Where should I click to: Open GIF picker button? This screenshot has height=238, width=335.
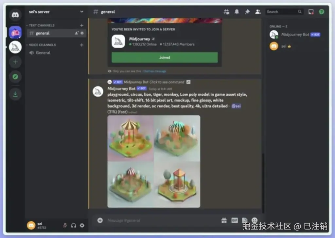coord(234,220)
